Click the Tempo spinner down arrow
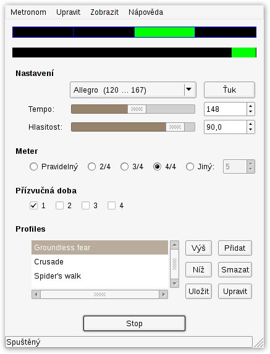This screenshot has width=270, height=354. pos(251,112)
